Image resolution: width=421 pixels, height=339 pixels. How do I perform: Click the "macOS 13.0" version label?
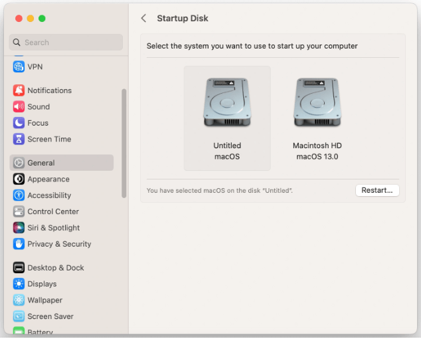[x=317, y=156]
